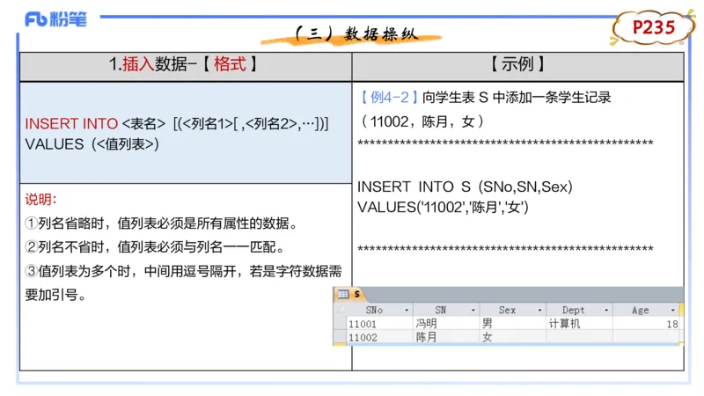This screenshot has width=704, height=396.
Task: Click the SN column header
Action: click(x=446, y=310)
